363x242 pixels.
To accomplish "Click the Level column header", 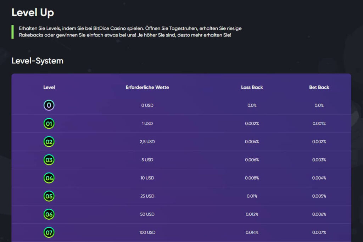I will point(49,87).
